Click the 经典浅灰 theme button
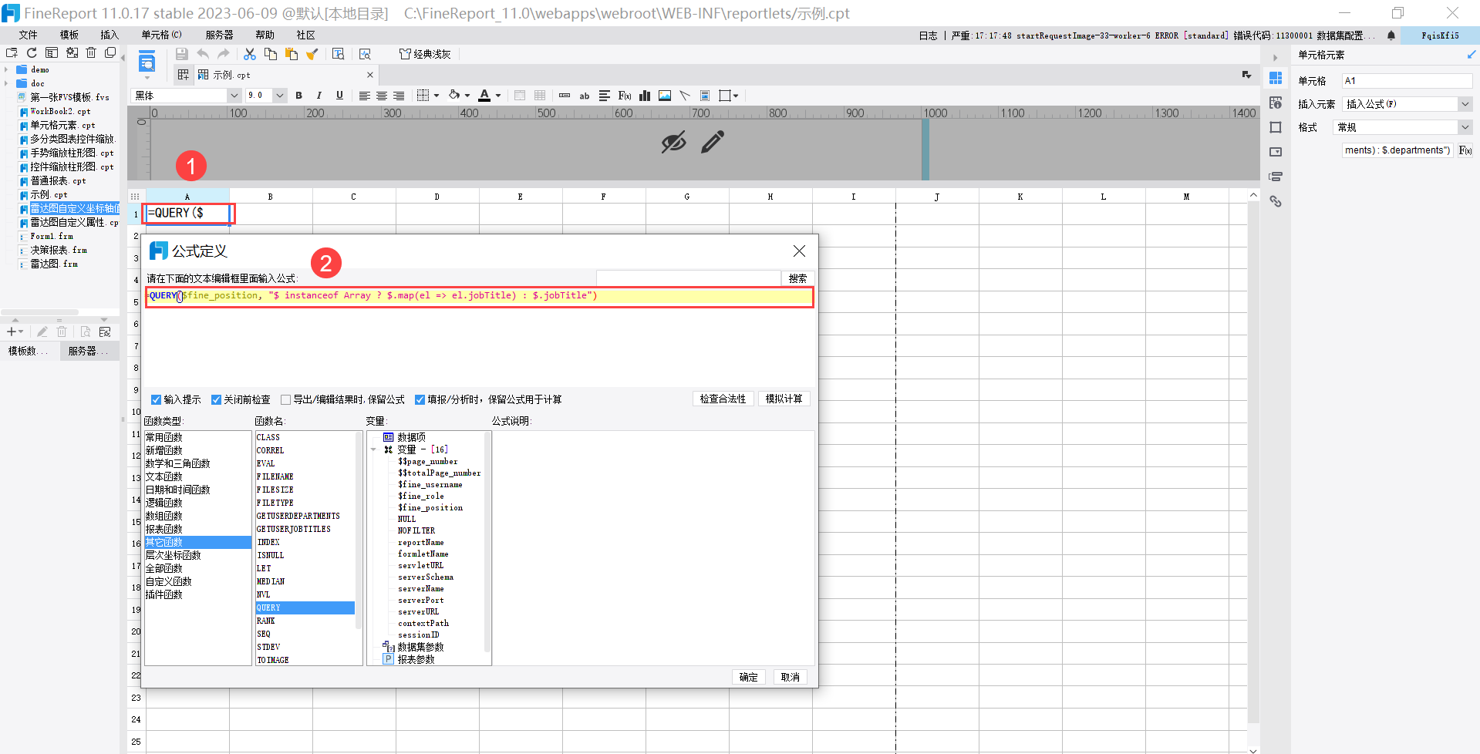This screenshot has width=1480, height=754. [x=425, y=54]
